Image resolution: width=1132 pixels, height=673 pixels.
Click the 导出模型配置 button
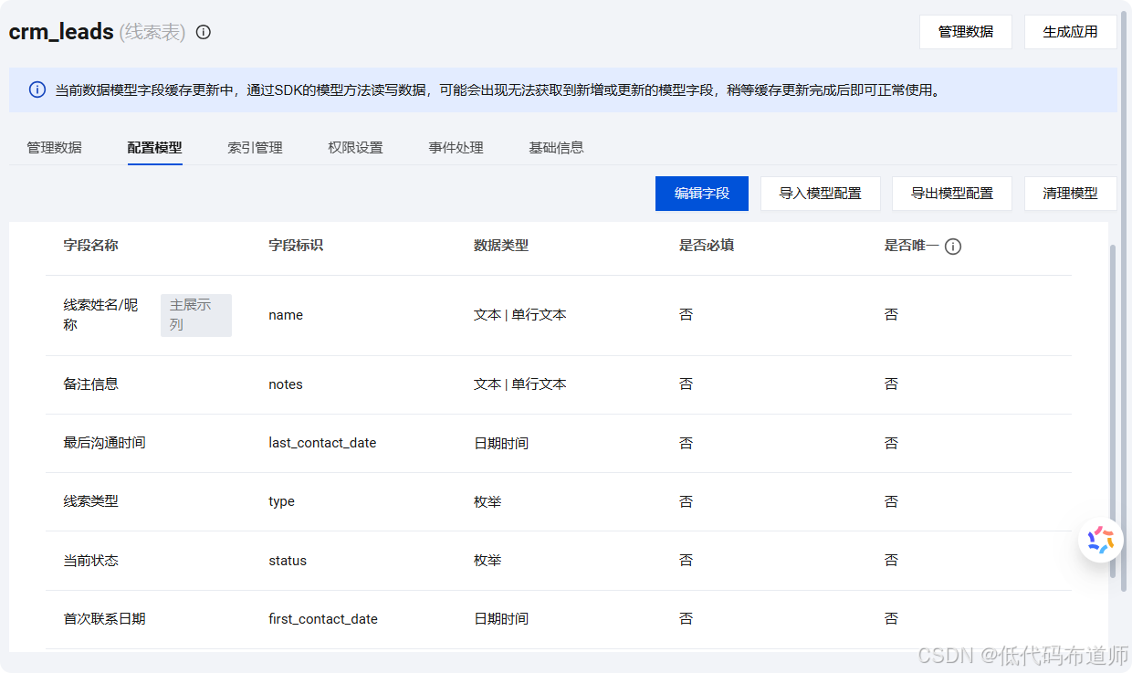pos(952,194)
